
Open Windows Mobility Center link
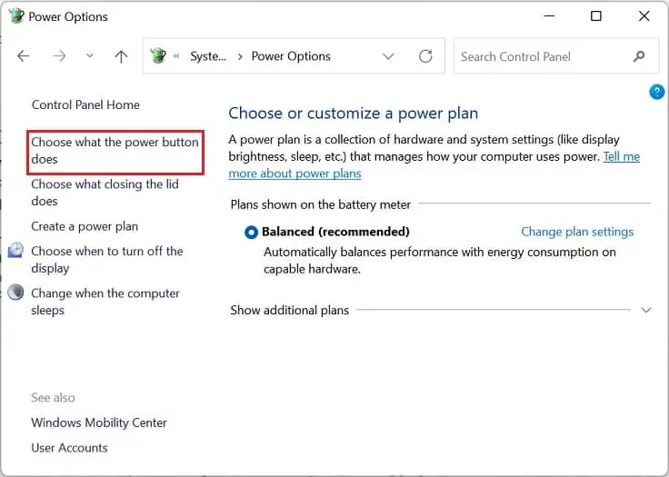[x=99, y=422]
